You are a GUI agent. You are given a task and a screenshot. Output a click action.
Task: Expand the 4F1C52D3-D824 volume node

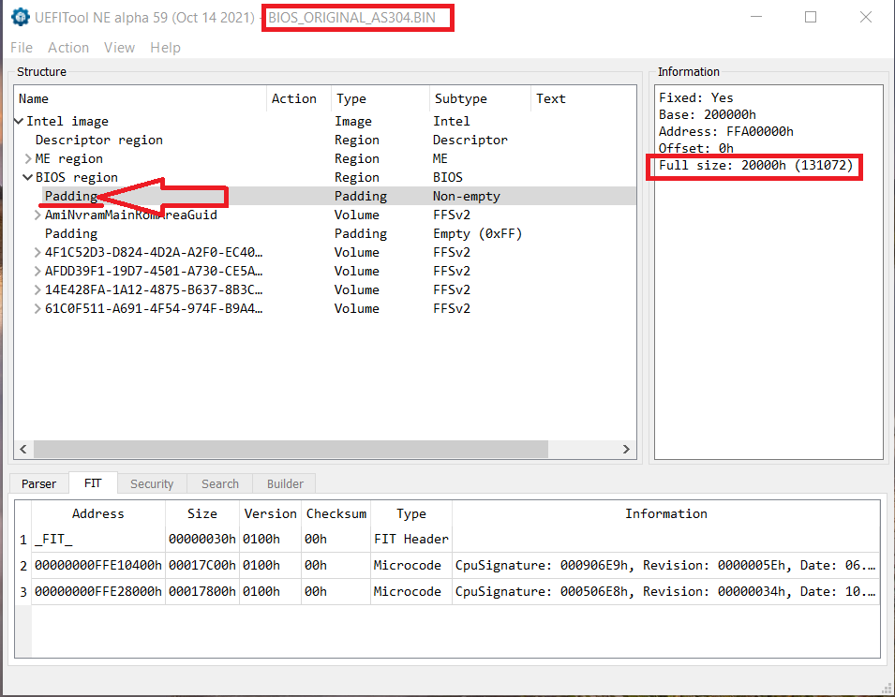pos(37,252)
